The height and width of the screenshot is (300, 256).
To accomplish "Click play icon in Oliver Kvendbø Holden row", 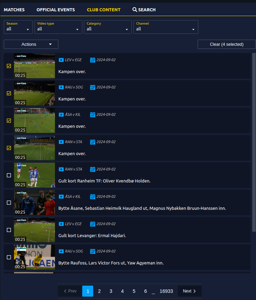I will (61, 169).
